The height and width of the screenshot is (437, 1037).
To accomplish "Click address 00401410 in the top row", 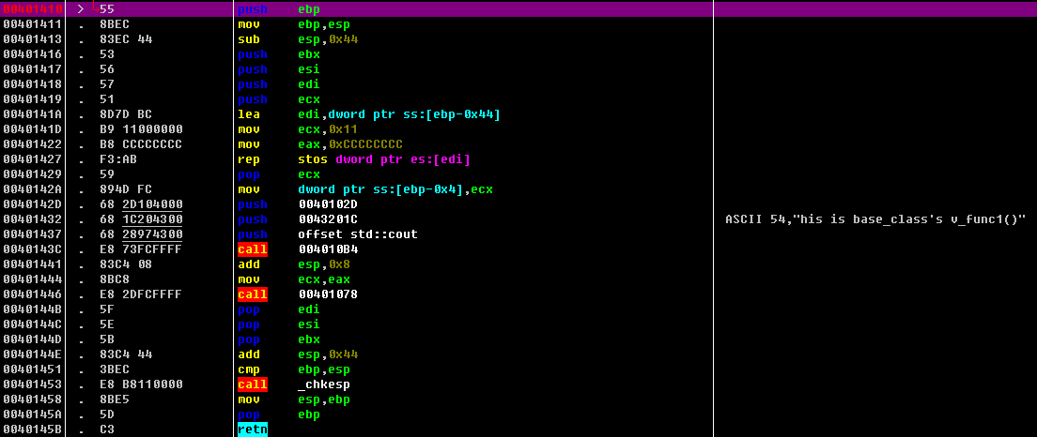I will [x=34, y=8].
